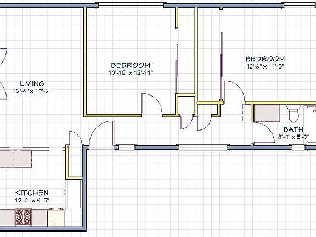Select the left bedroom door swing

pos(152,105)
